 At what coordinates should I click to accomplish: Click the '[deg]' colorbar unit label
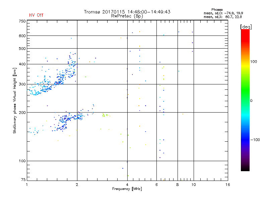pos(246,27)
